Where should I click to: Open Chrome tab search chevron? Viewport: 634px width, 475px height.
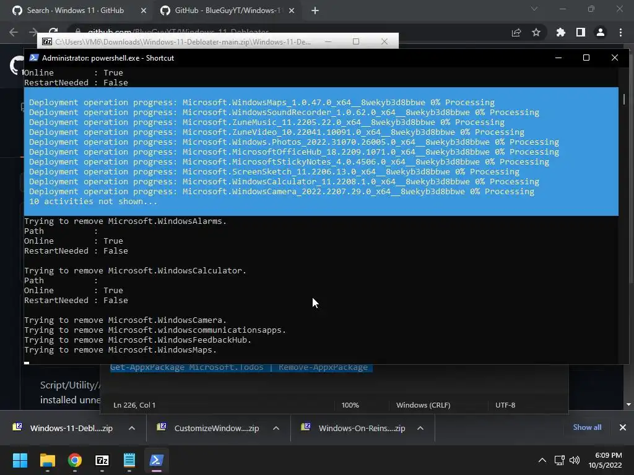click(534, 9)
